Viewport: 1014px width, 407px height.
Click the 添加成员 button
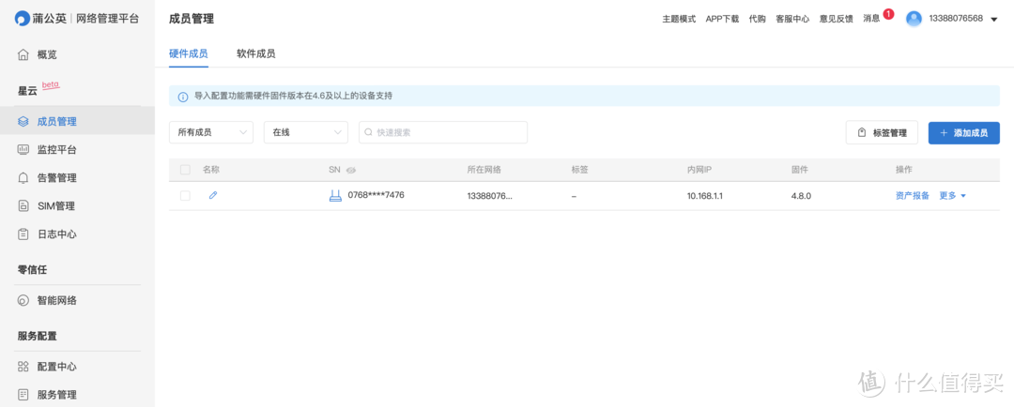[964, 132]
